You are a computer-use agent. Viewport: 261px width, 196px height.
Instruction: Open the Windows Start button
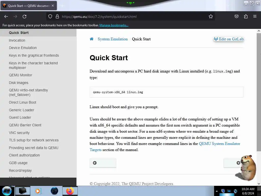[x=7, y=191]
